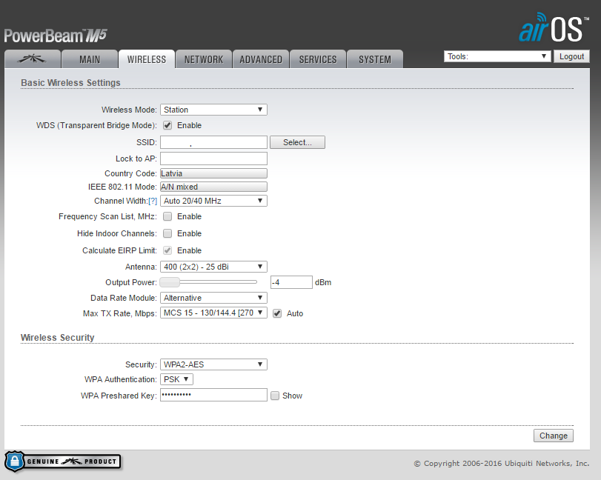The width and height of the screenshot is (601, 480).
Task: Click the Output Power slider handle
Action: tap(170, 282)
